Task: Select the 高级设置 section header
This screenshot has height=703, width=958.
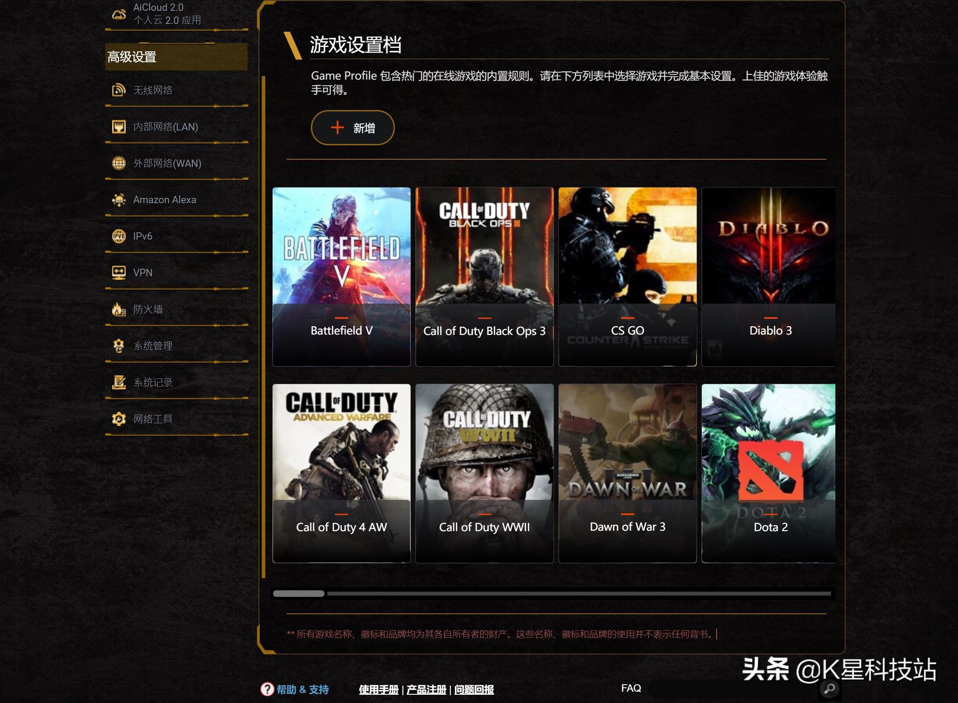Action: 177,57
